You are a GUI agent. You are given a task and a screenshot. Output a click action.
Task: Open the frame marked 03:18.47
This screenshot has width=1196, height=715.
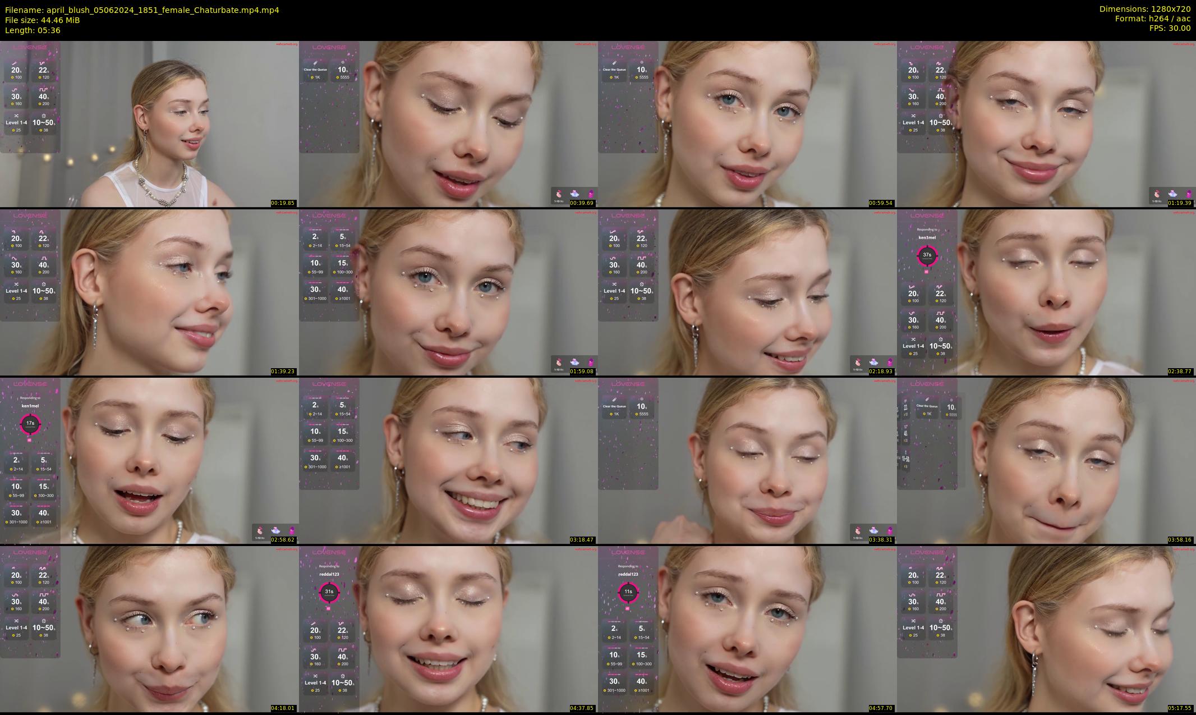pos(448,461)
